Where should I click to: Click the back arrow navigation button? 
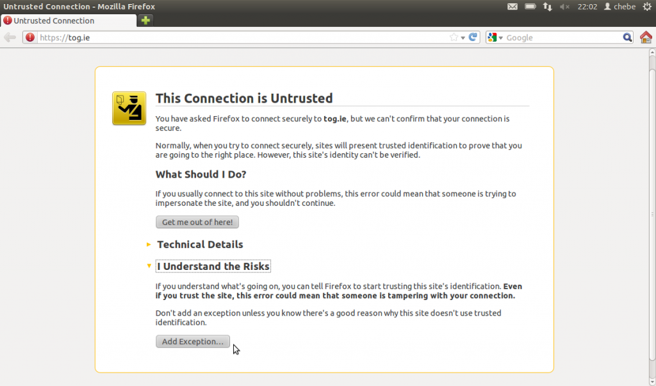tap(10, 37)
